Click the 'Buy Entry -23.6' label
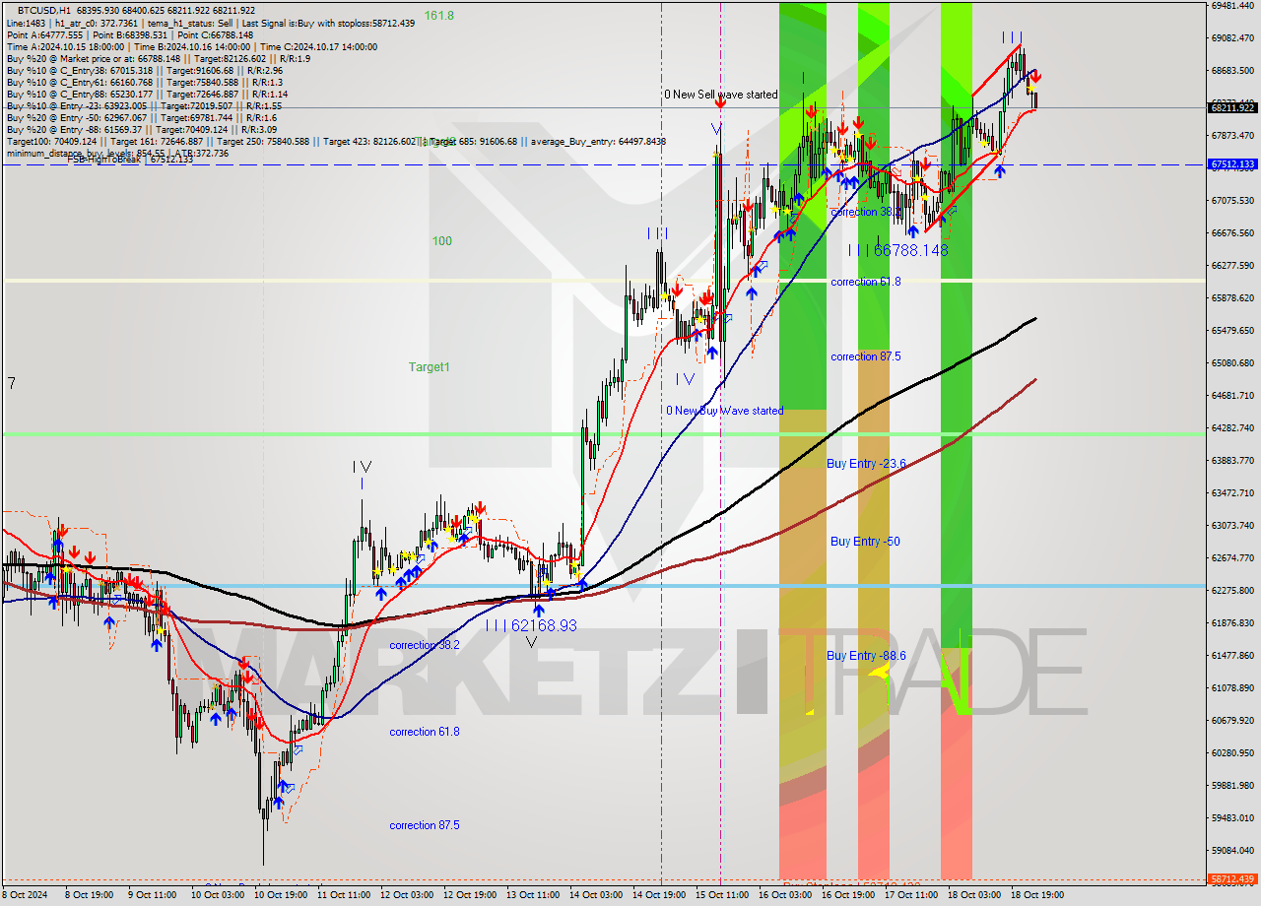The image size is (1261, 906). 866,463
